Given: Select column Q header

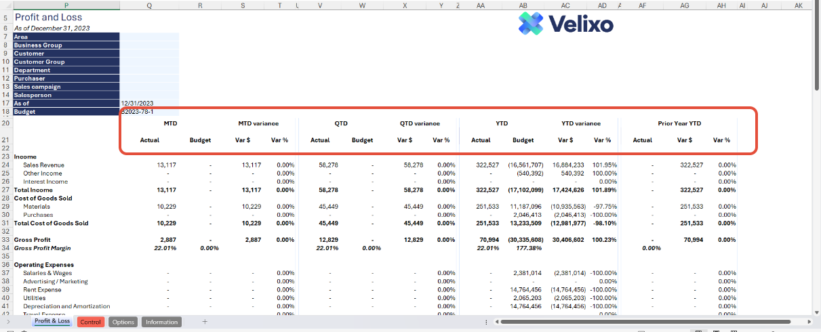Looking at the screenshot, I should tap(149, 5).
